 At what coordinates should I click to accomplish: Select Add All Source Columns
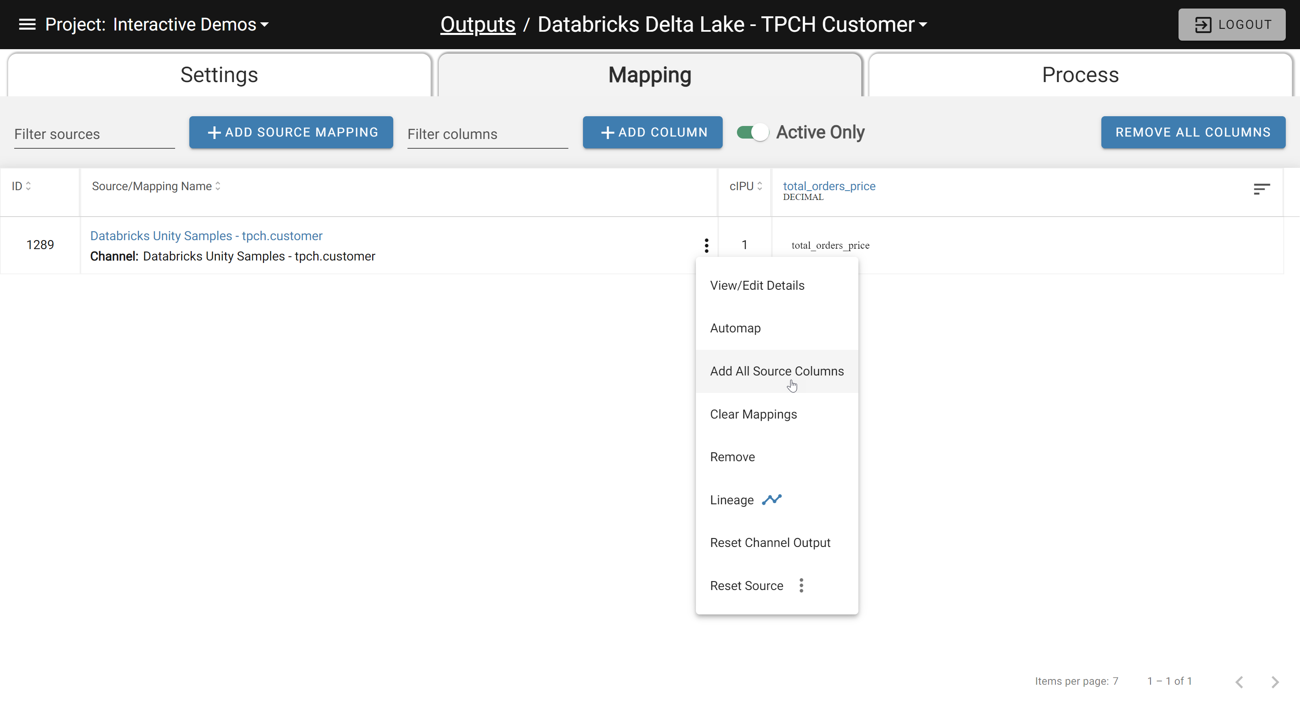coord(777,371)
